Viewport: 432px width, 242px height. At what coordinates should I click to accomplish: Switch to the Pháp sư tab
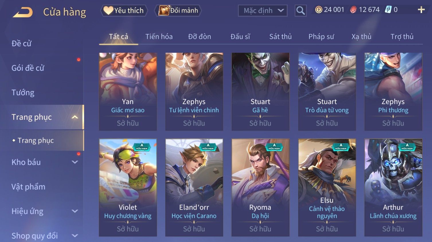click(321, 36)
